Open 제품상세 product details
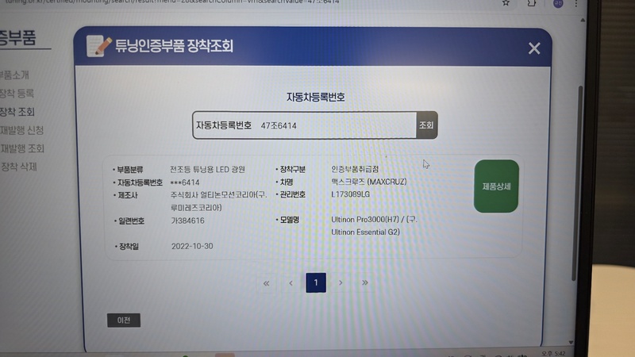 coord(496,186)
